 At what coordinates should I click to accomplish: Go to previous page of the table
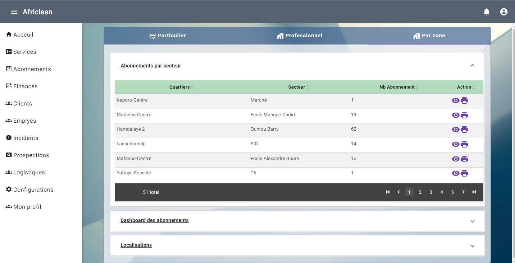click(398, 192)
